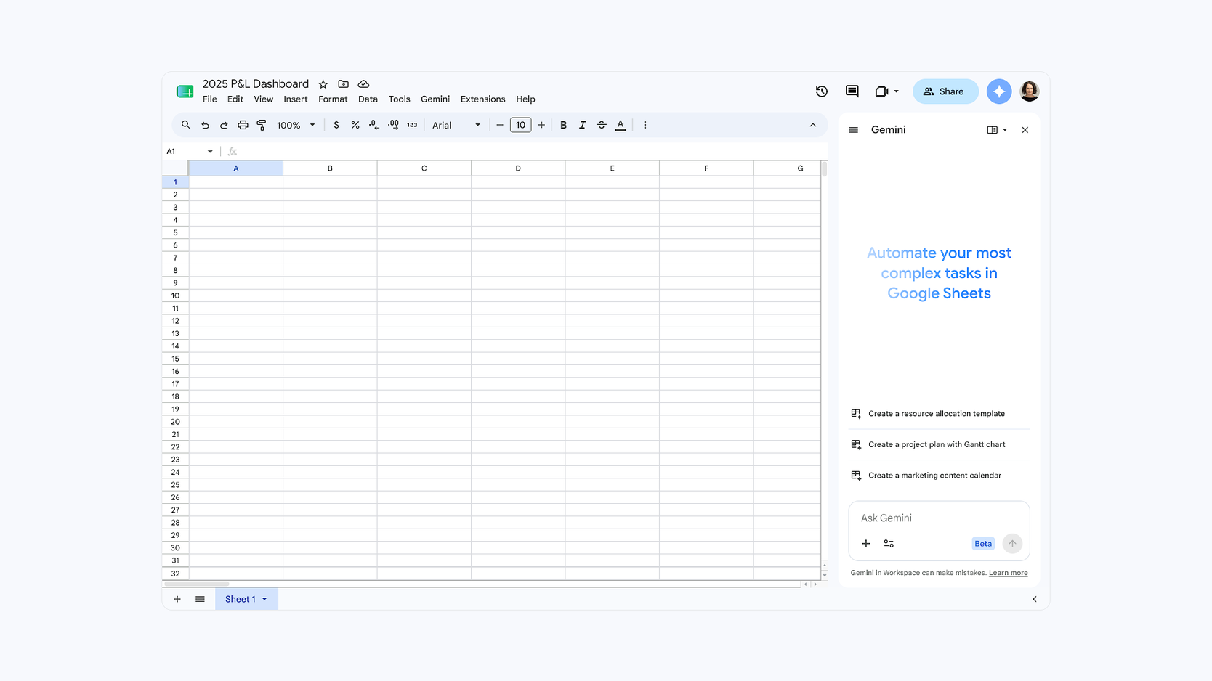Format as currency dollar icon

336,125
